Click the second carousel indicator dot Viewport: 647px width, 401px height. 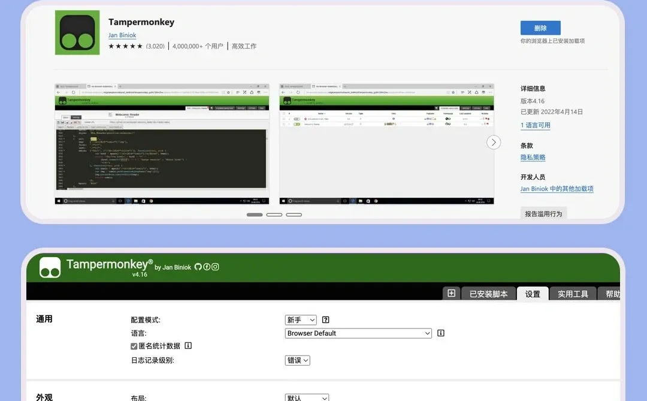click(274, 214)
